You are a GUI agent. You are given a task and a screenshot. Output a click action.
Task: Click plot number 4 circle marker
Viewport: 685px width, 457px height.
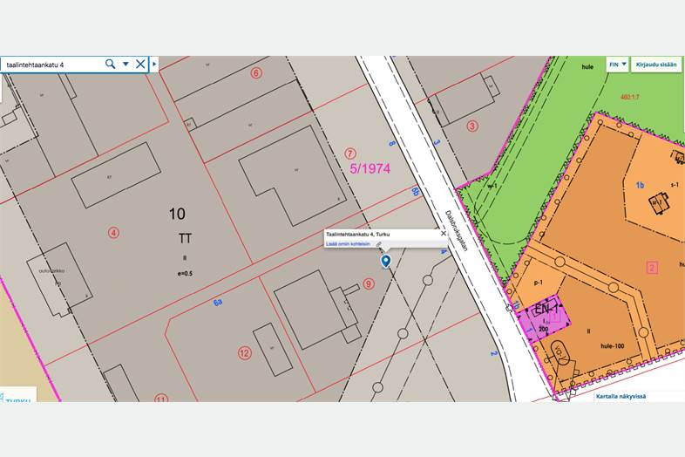click(x=112, y=232)
